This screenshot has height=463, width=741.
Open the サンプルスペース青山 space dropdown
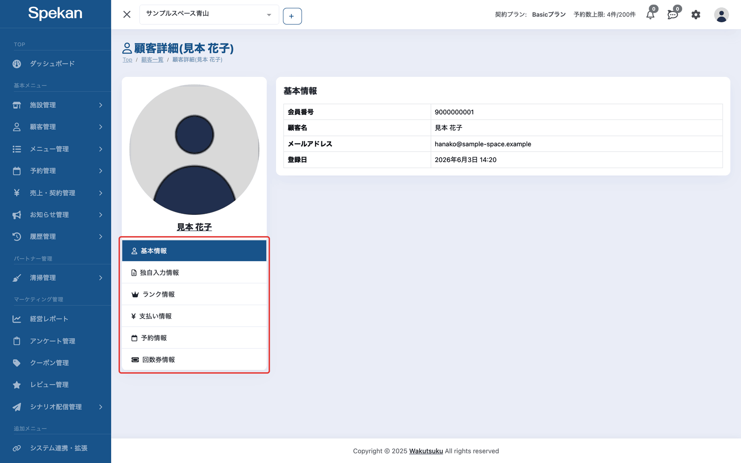click(209, 14)
